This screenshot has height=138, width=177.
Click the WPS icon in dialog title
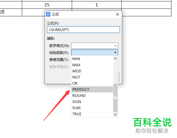tap(48, 15)
